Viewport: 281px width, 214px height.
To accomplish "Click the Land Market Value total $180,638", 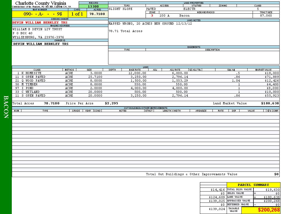I will (270, 103).
